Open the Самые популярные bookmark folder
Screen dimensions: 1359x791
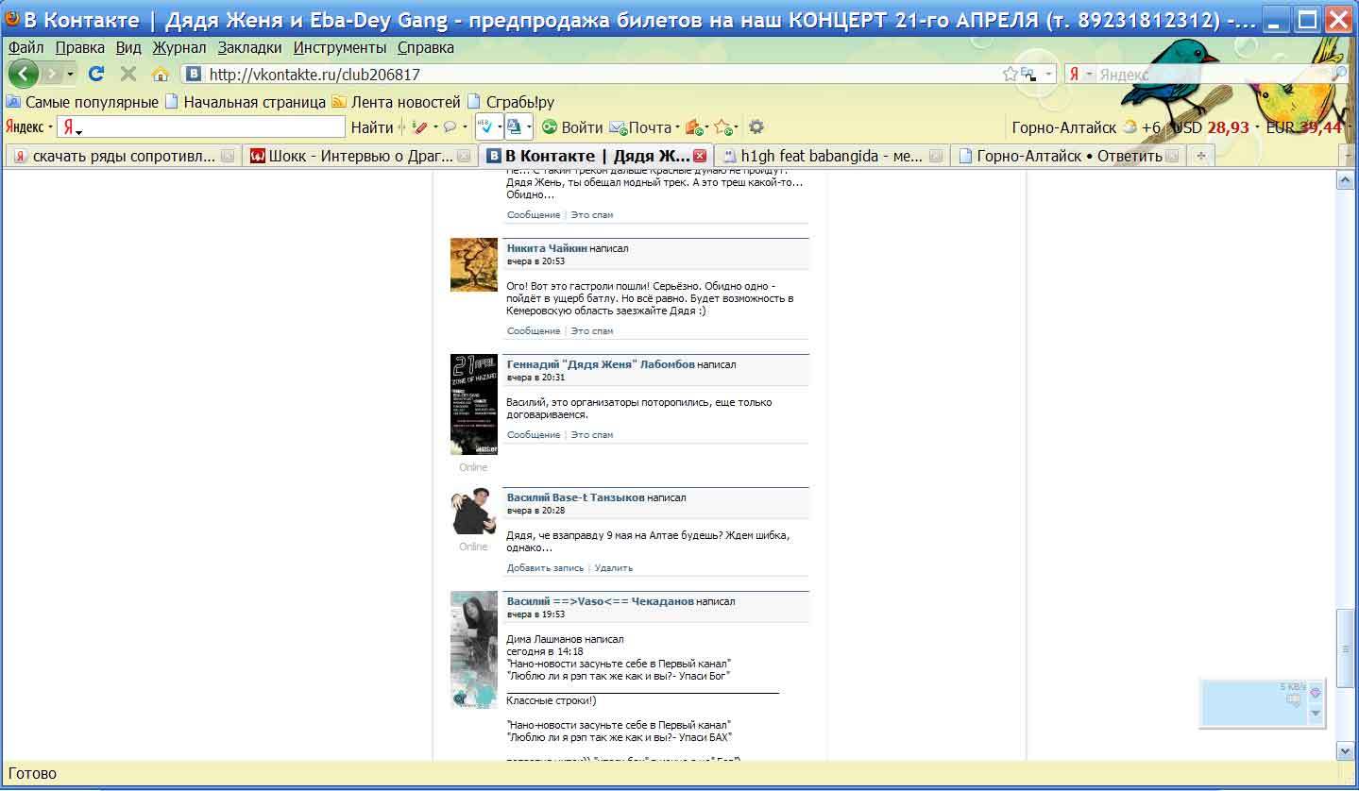pos(82,102)
